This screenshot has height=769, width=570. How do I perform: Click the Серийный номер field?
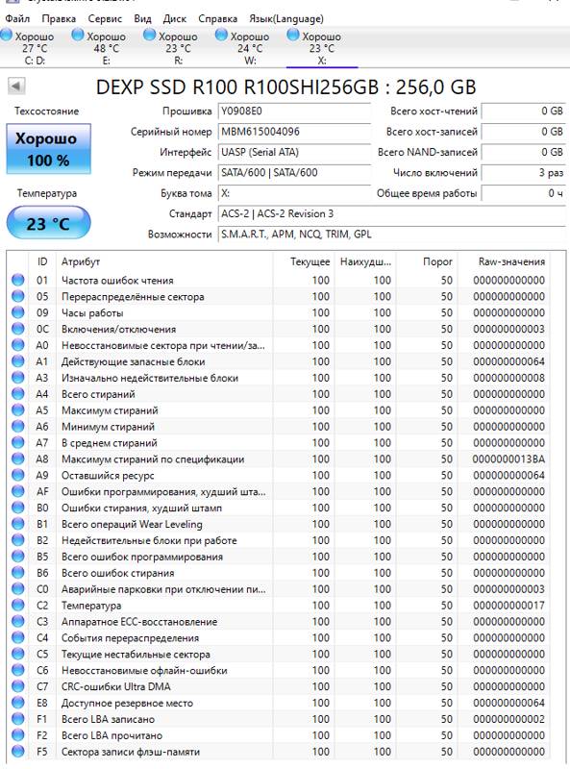click(294, 132)
